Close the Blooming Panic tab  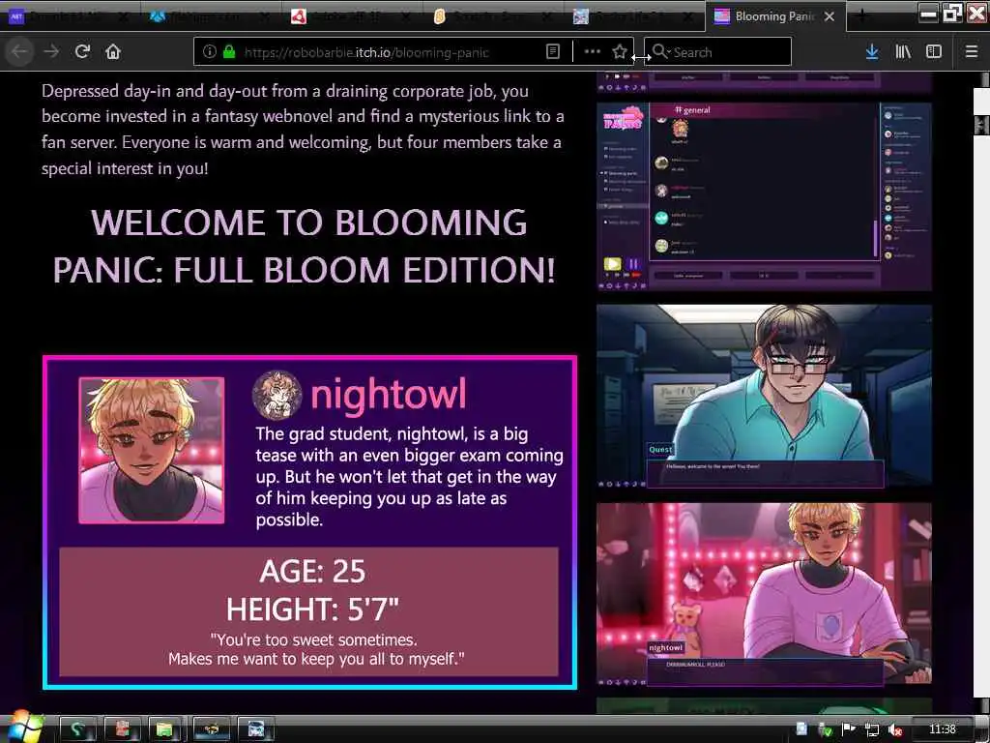point(830,16)
